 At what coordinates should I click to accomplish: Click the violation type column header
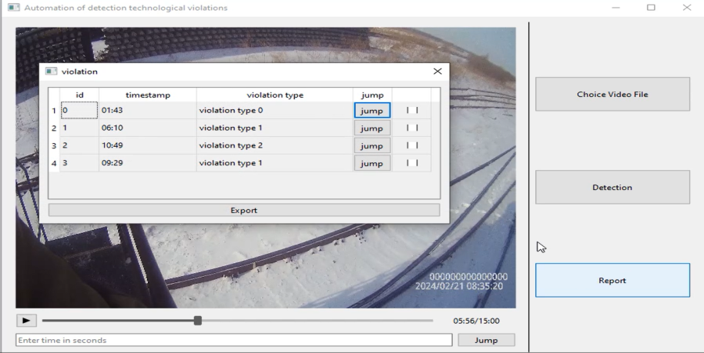274,95
